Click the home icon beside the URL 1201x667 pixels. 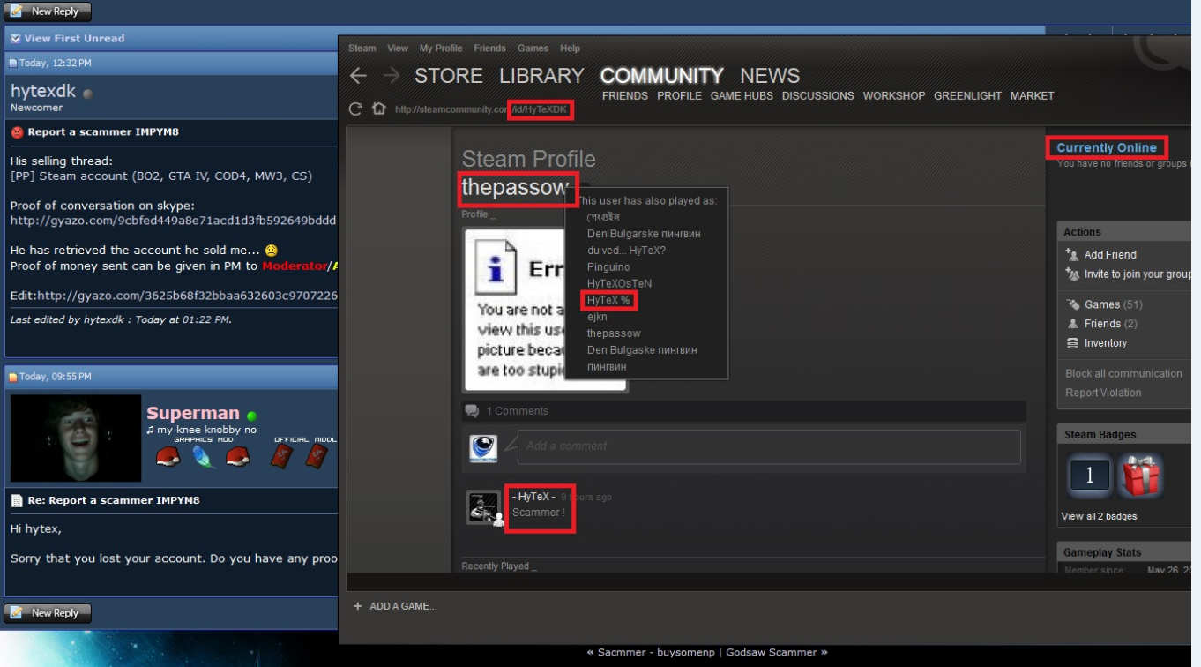tap(378, 109)
